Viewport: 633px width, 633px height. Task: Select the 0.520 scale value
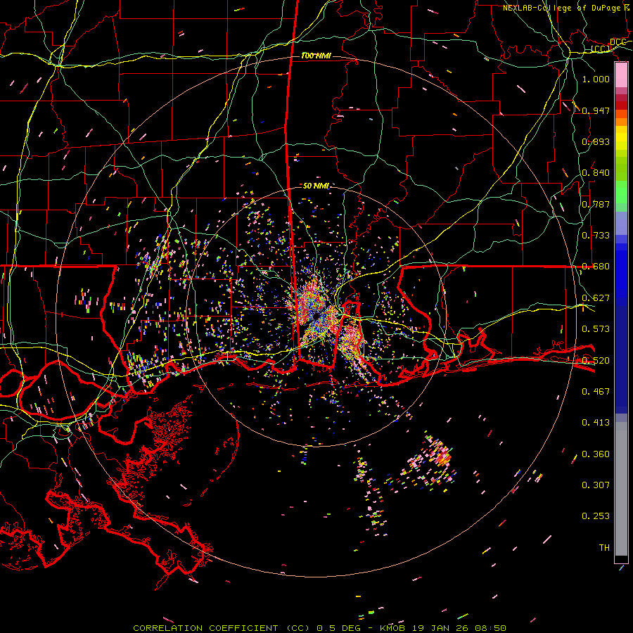(596, 361)
